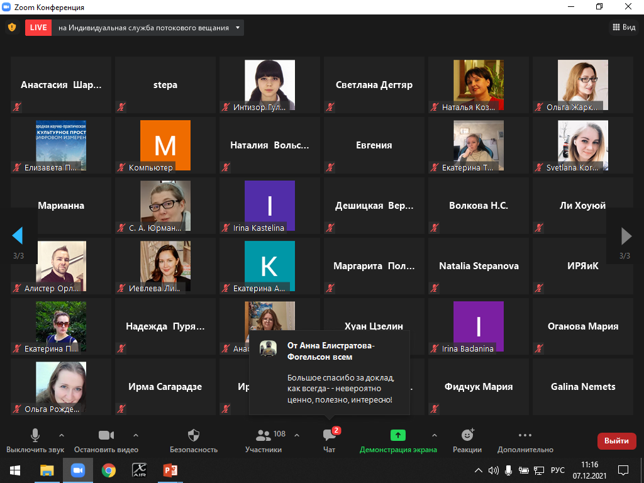Mute microphone with Выключить звук
Screen dimensions: 644x483
(35, 441)
